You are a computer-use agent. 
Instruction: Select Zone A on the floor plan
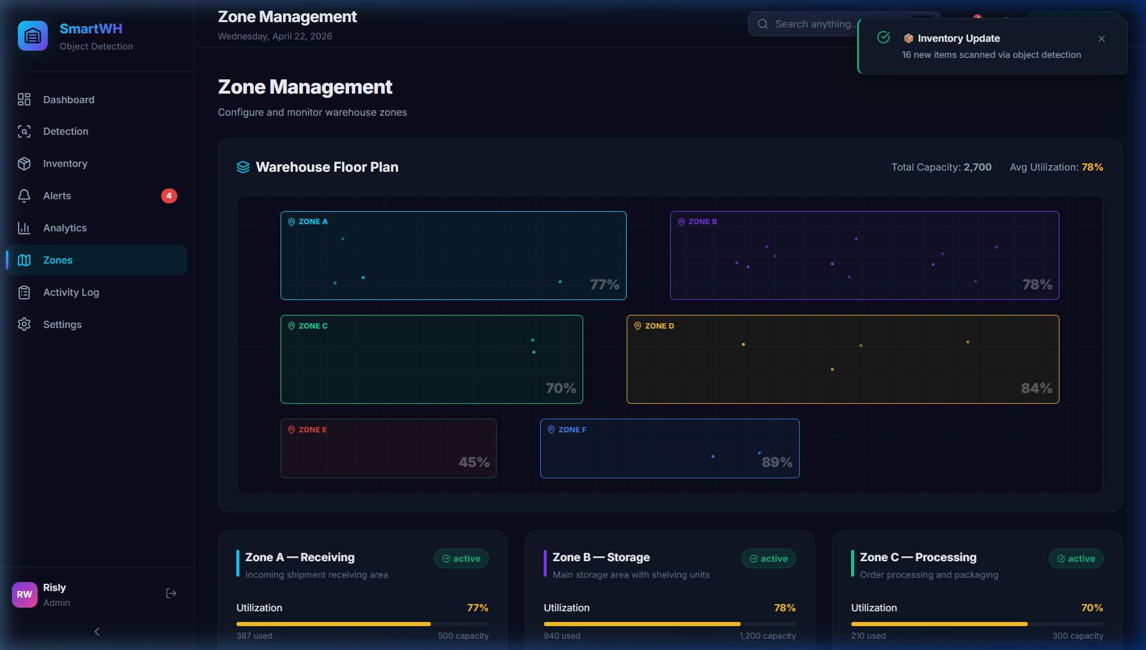[x=453, y=256]
